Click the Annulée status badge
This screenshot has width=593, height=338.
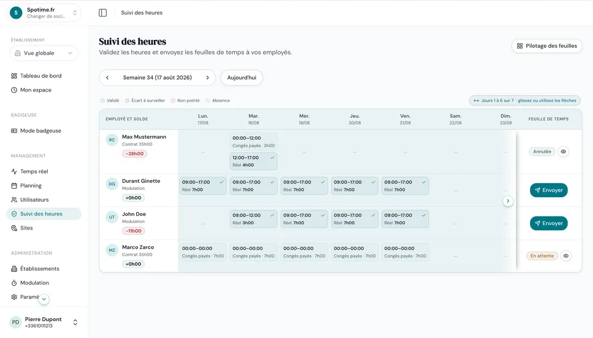coord(542,152)
